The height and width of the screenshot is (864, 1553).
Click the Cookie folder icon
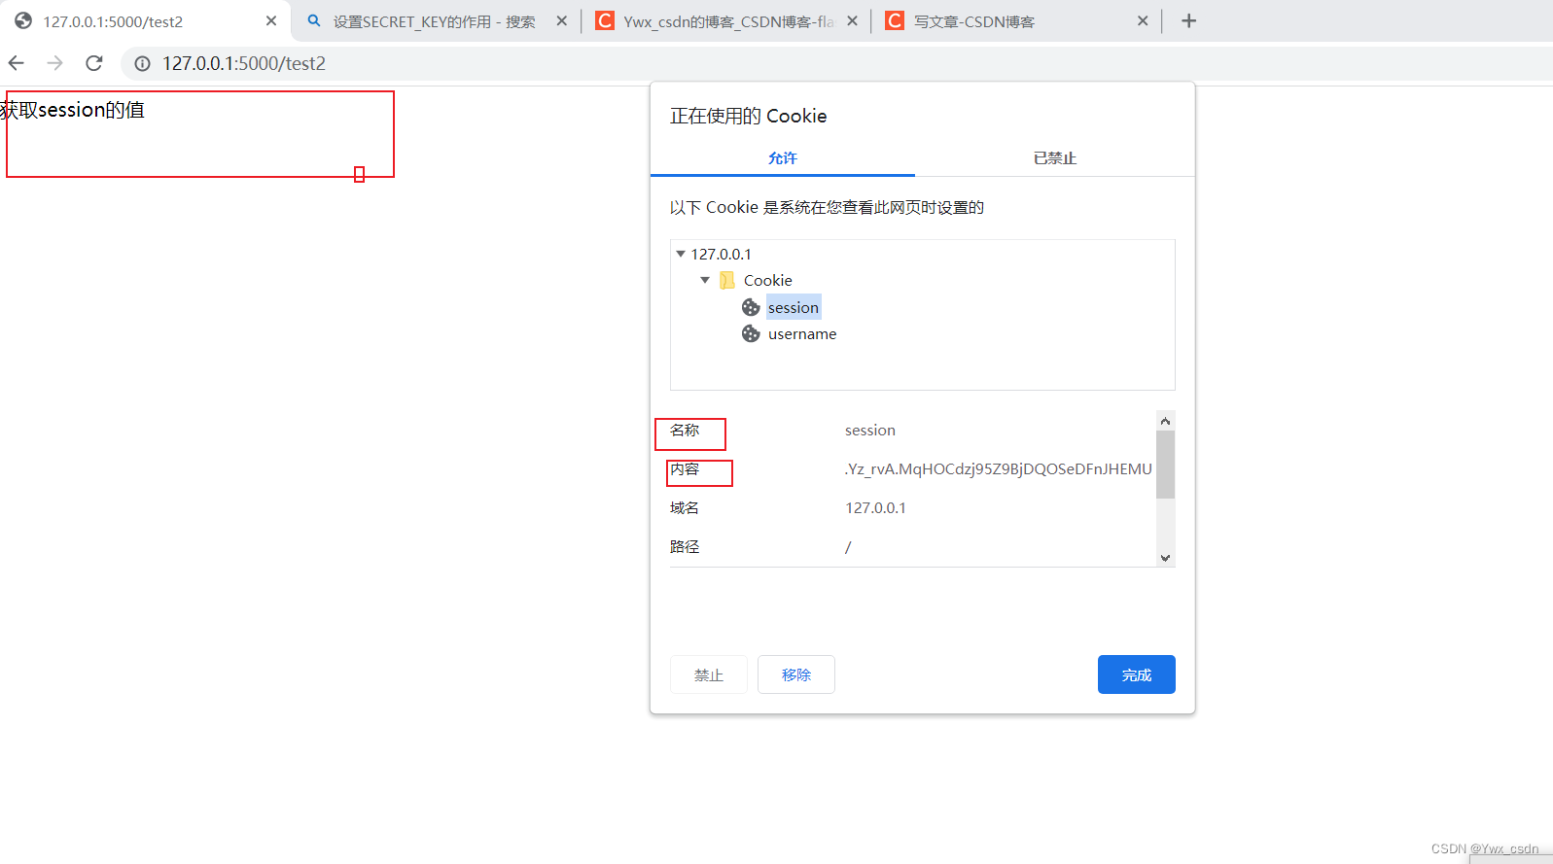pos(727,280)
